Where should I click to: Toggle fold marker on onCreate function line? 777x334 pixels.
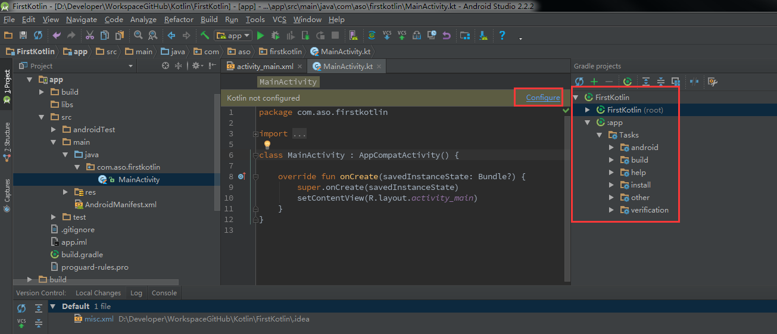click(256, 177)
